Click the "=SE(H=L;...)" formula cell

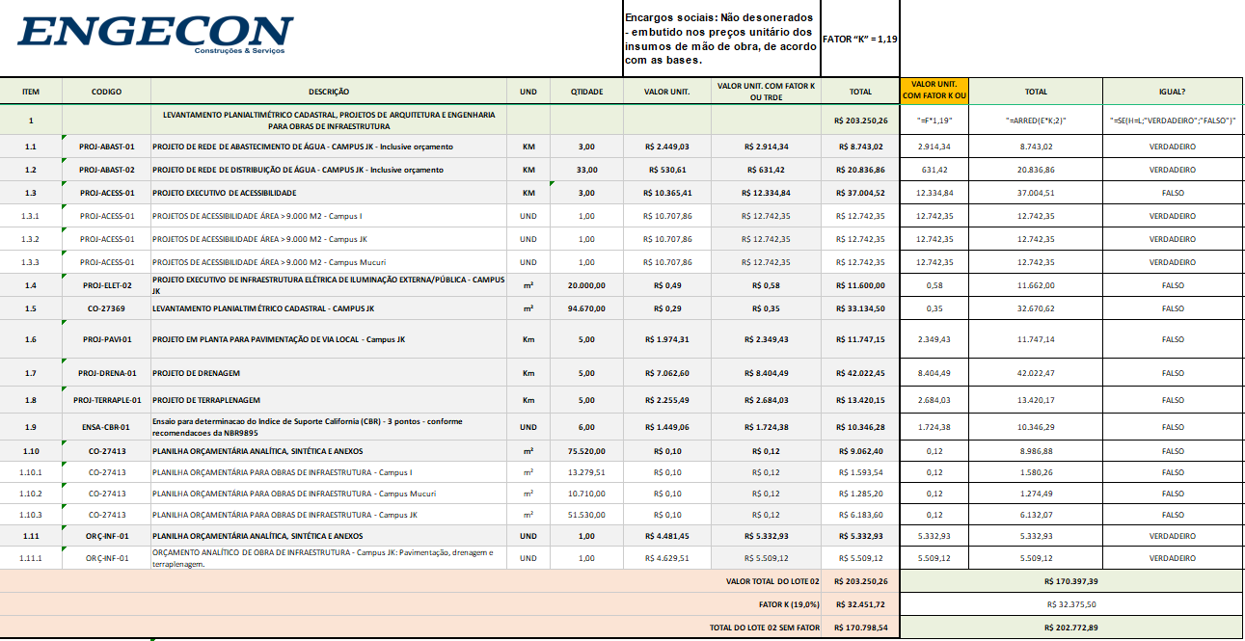(x=1173, y=120)
